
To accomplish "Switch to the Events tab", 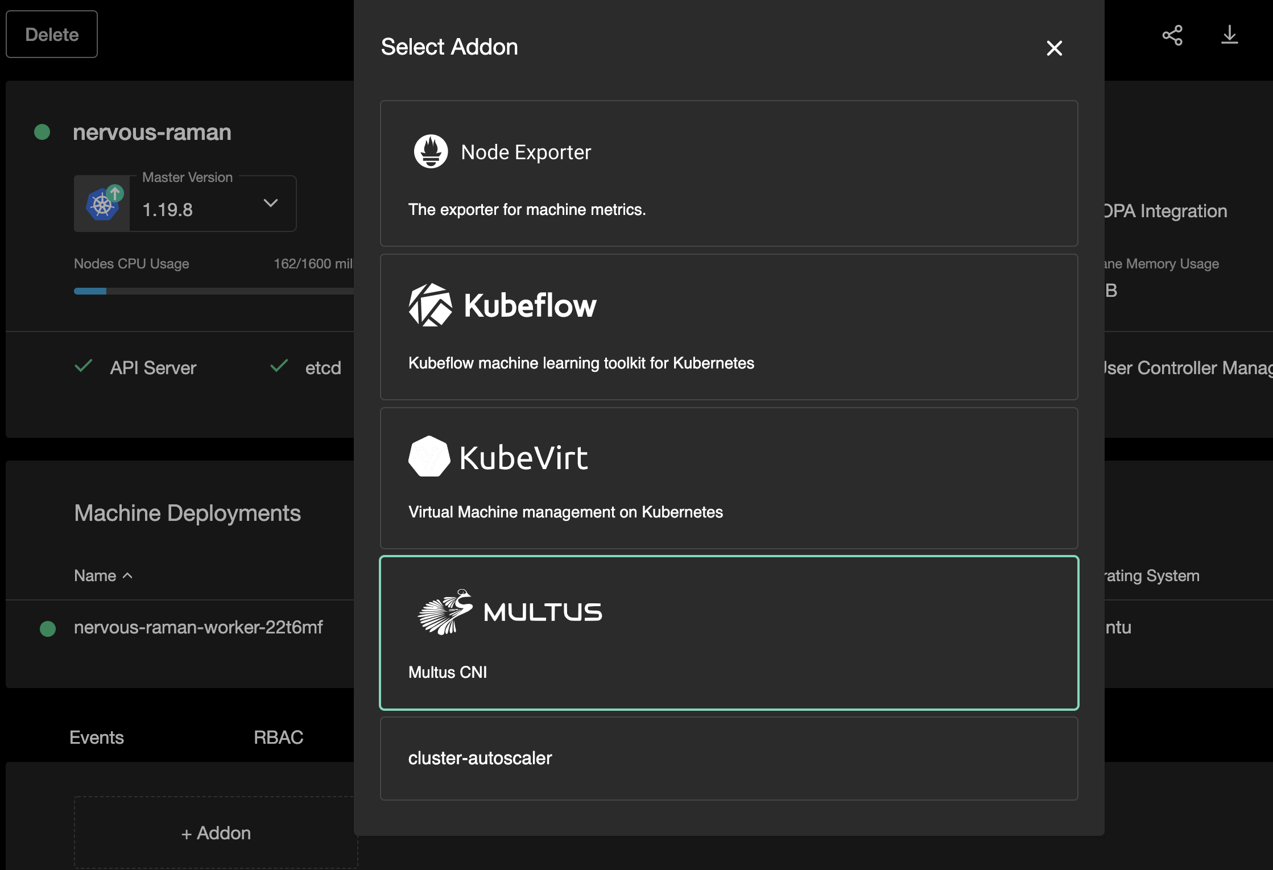I will [96, 737].
